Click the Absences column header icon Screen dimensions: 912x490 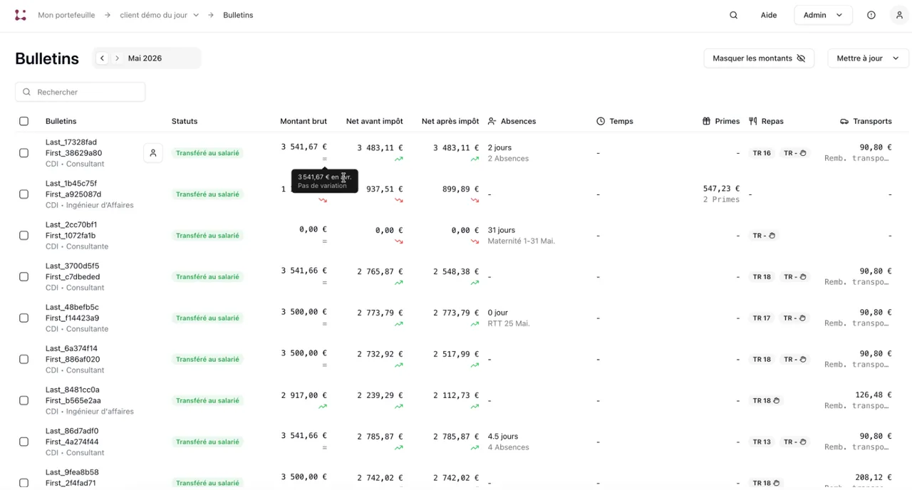tap(492, 121)
